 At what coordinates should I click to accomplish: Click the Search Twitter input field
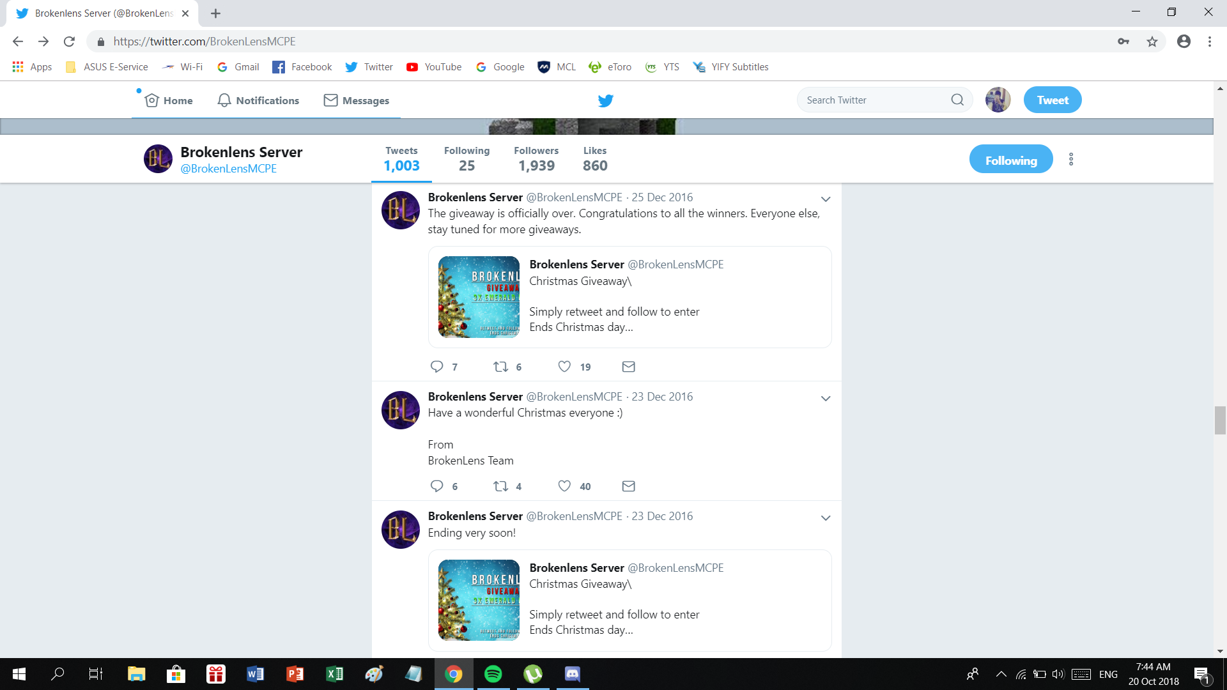pos(876,100)
